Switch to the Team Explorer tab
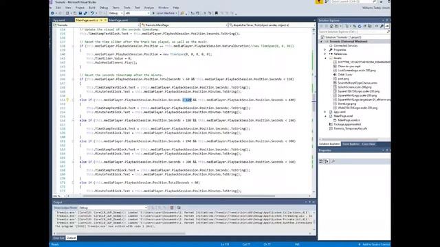440x247 pixels. 351,144
